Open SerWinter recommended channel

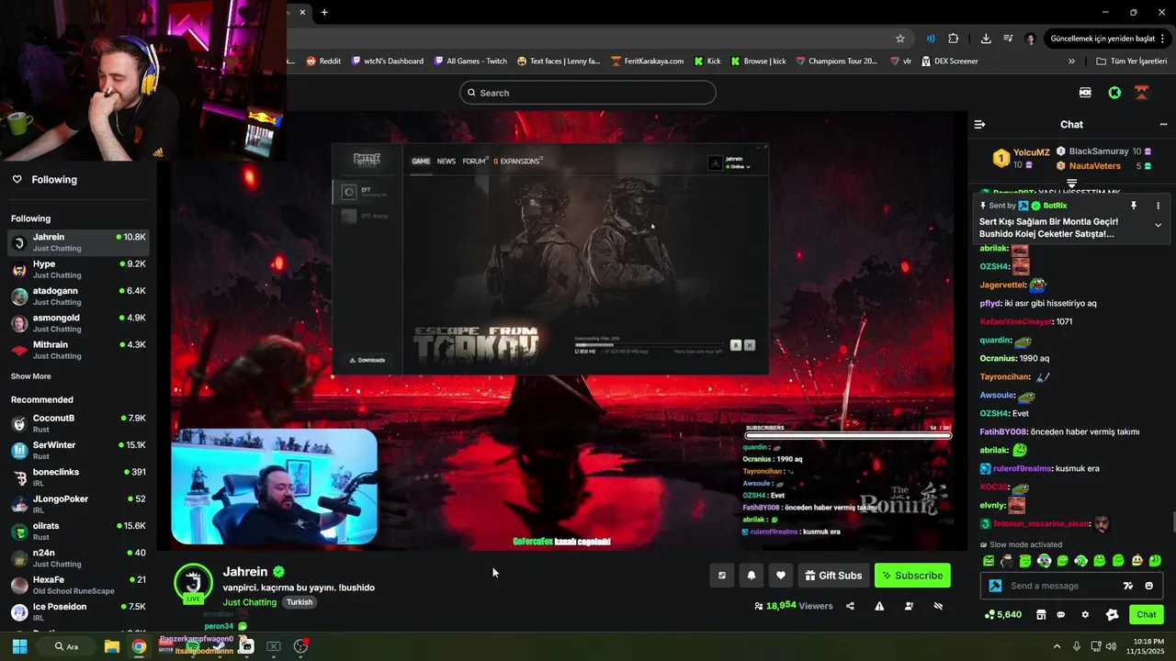pos(78,450)
